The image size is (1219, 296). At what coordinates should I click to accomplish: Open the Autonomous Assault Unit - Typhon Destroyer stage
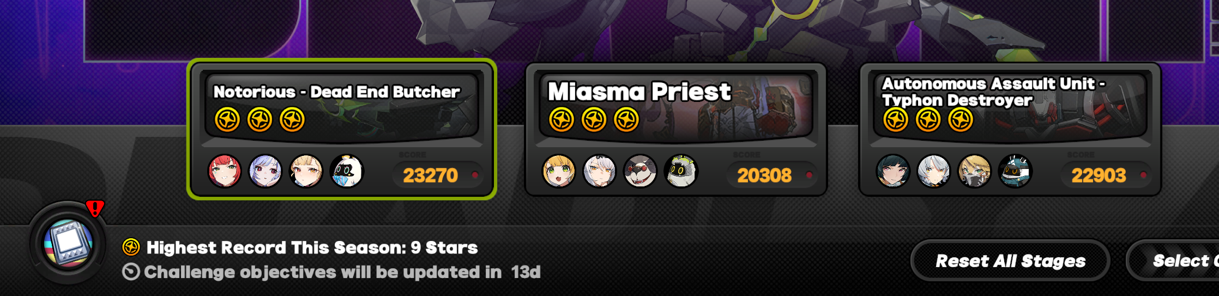(x=1010, y=129)
